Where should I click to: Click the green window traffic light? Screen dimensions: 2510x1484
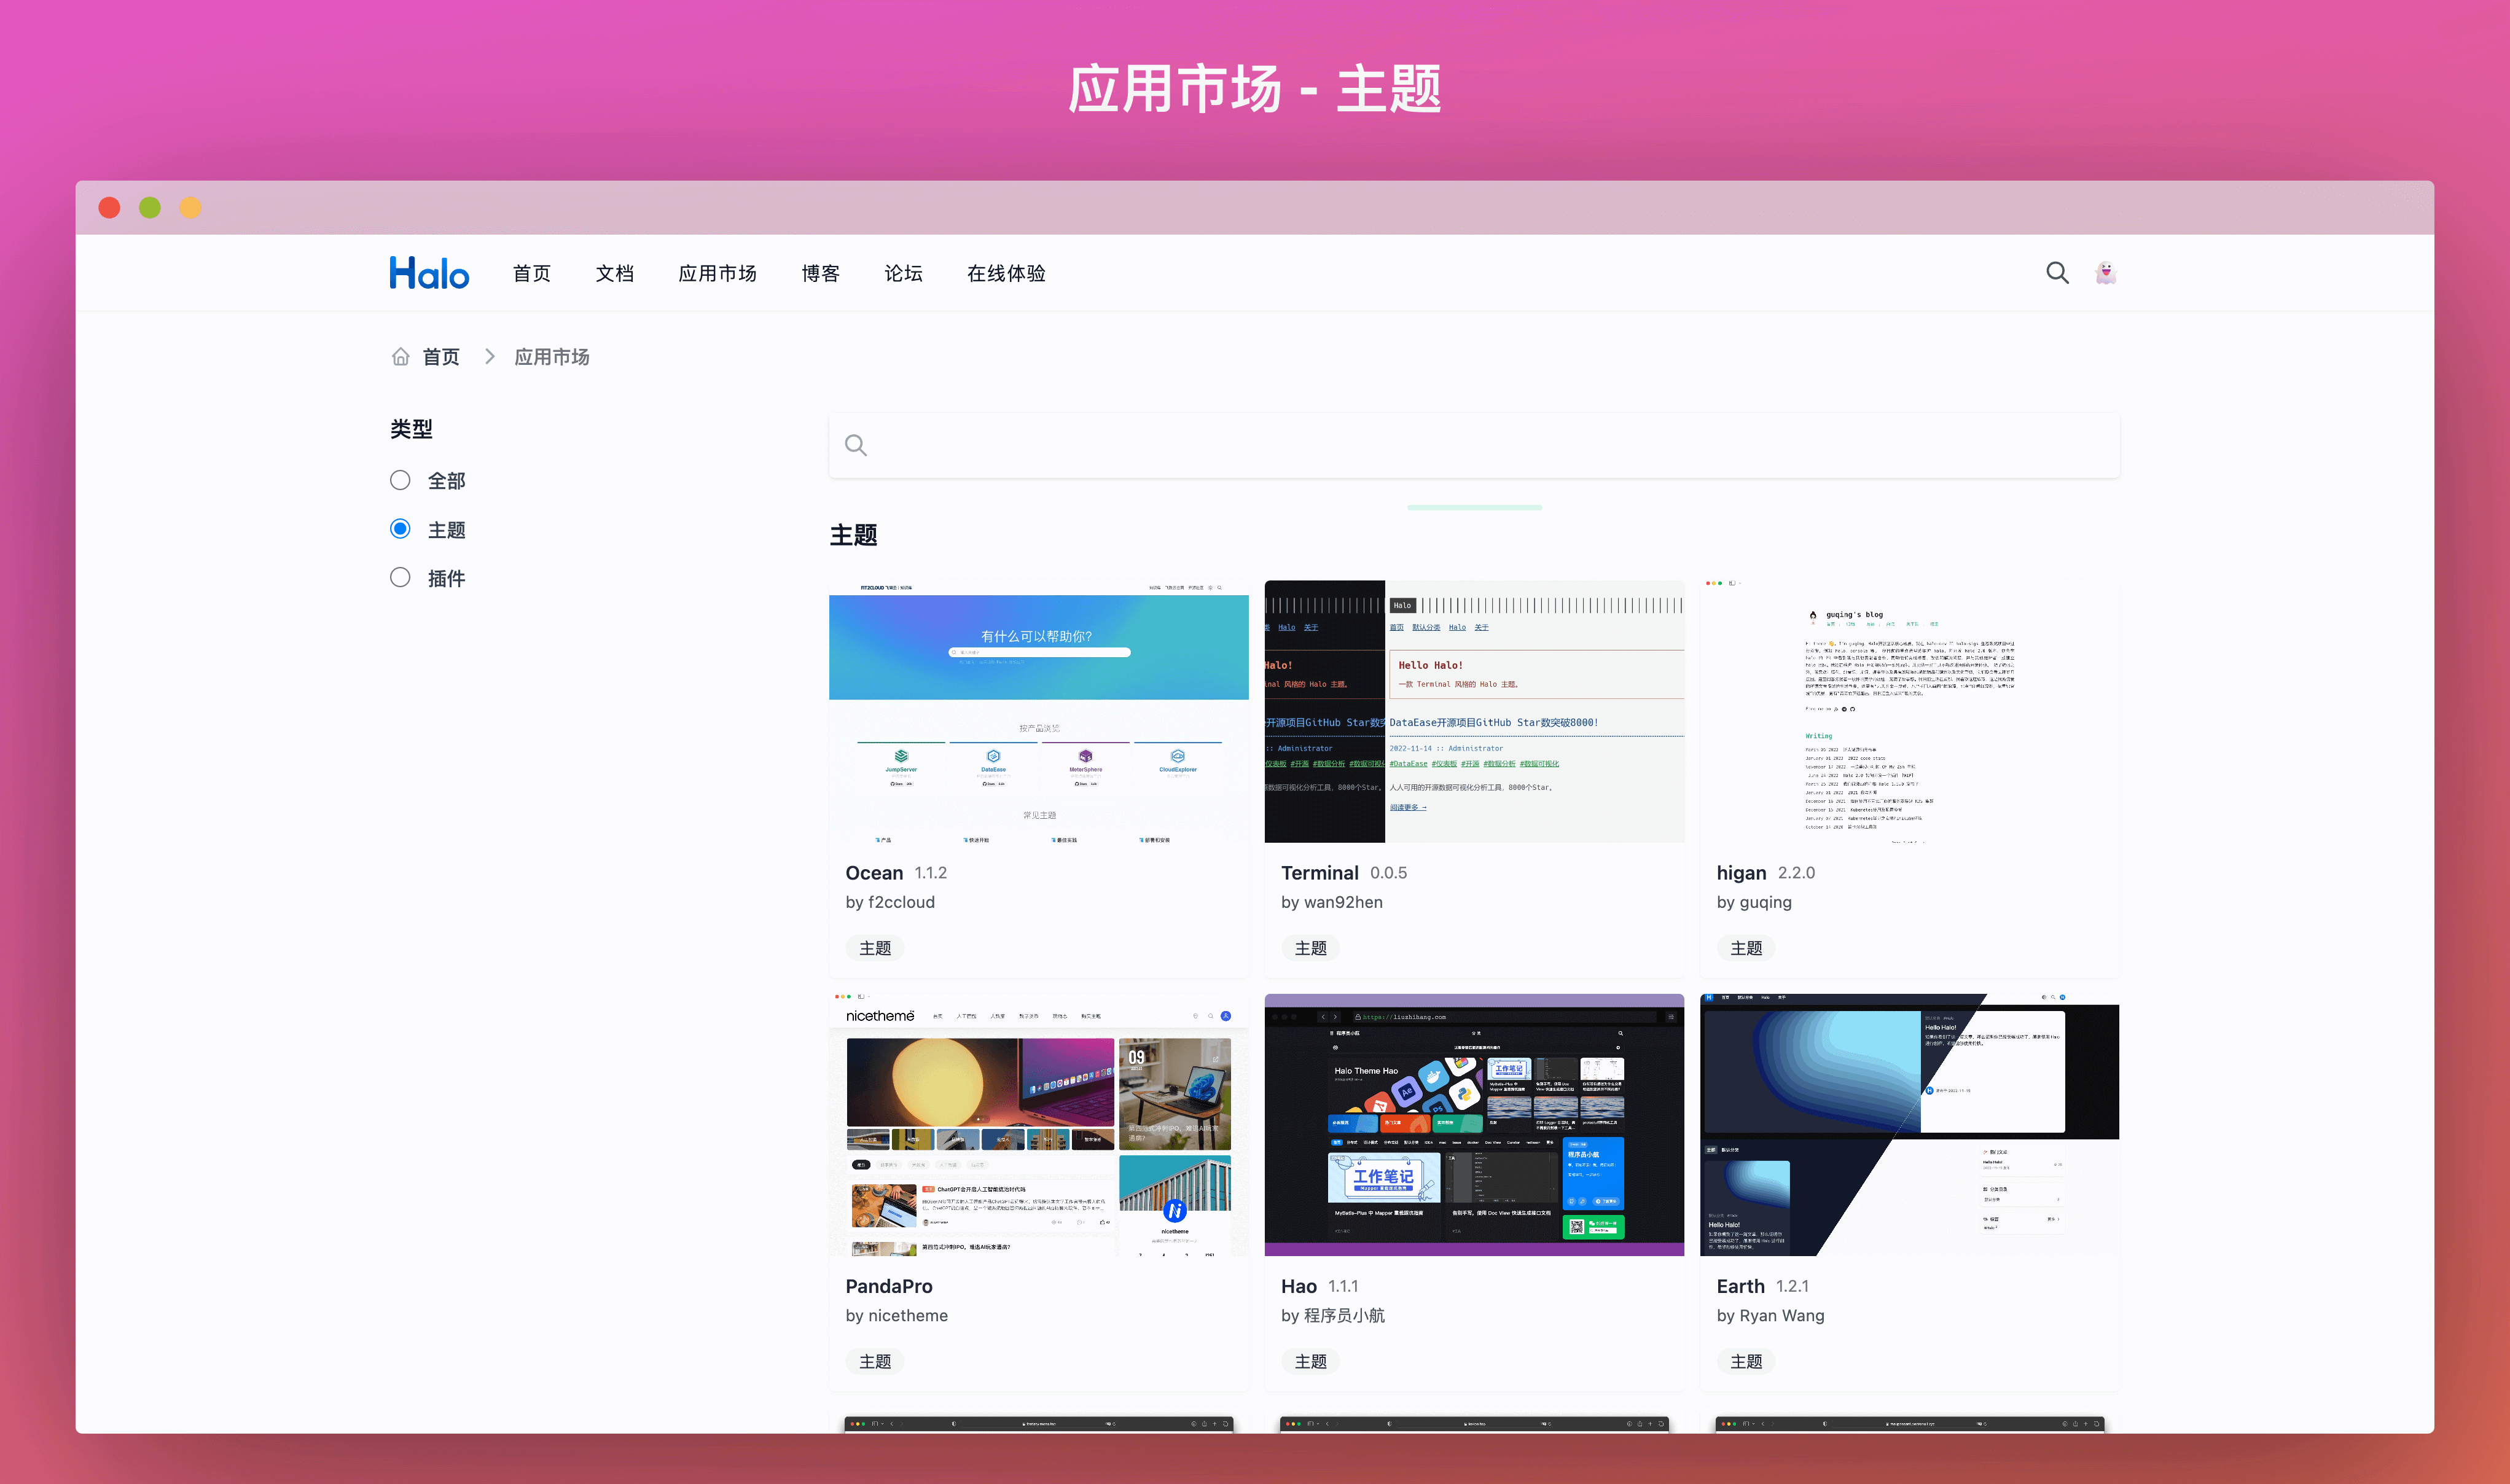150,208
